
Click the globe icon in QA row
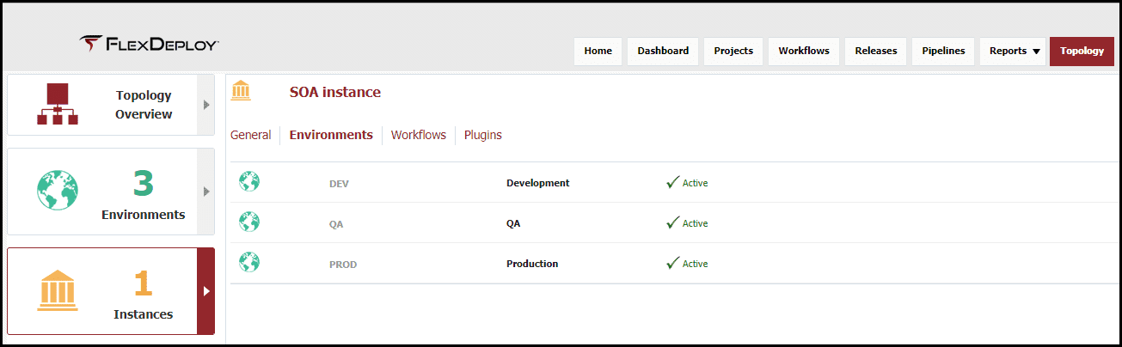point(249,222)
